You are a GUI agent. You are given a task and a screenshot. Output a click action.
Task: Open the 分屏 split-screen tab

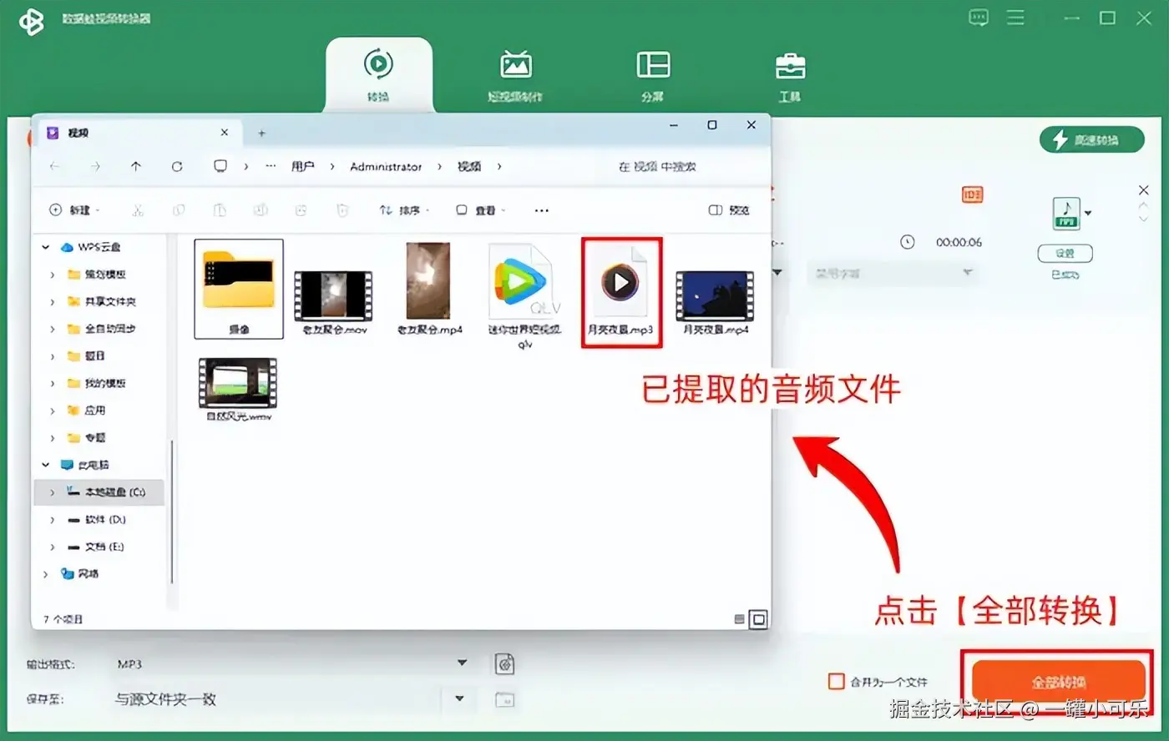pyautogui.click(x=653, y=76)
